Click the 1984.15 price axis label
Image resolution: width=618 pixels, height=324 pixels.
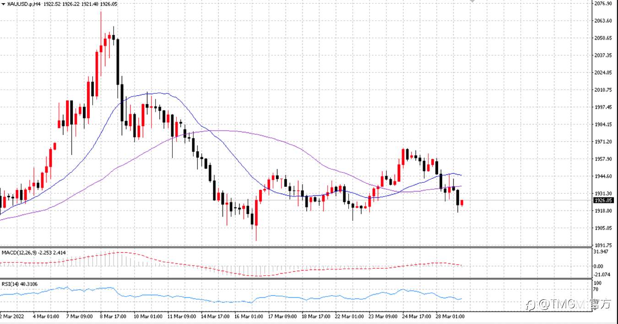pos(603,124)
